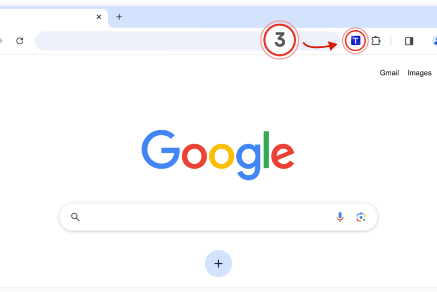Add a shortcut with the round plus button

tap(219, 263)
